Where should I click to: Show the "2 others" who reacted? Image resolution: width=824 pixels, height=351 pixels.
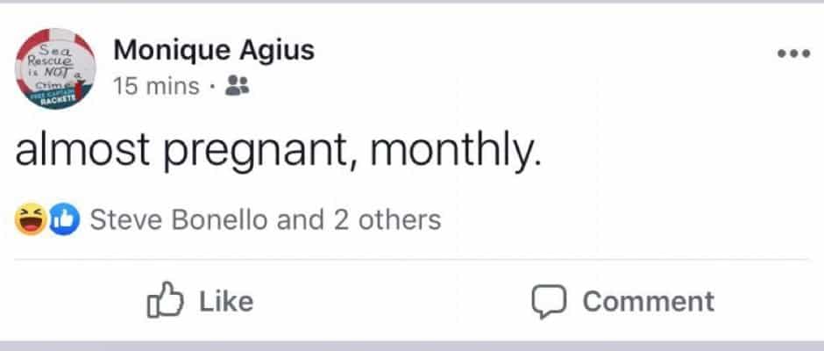click(387, 219)
